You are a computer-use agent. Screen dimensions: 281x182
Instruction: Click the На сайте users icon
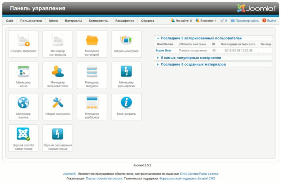(x=173, y=20)
